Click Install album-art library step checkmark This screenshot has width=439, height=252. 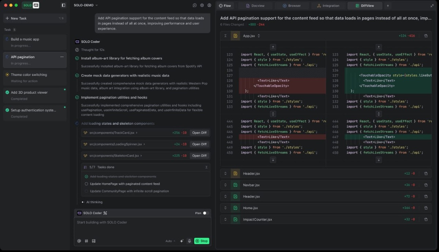[77, 58]
